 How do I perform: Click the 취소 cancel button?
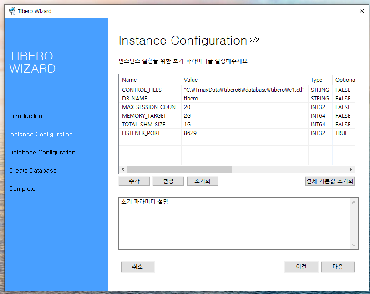pyautogui.click(x=137, y=267)
